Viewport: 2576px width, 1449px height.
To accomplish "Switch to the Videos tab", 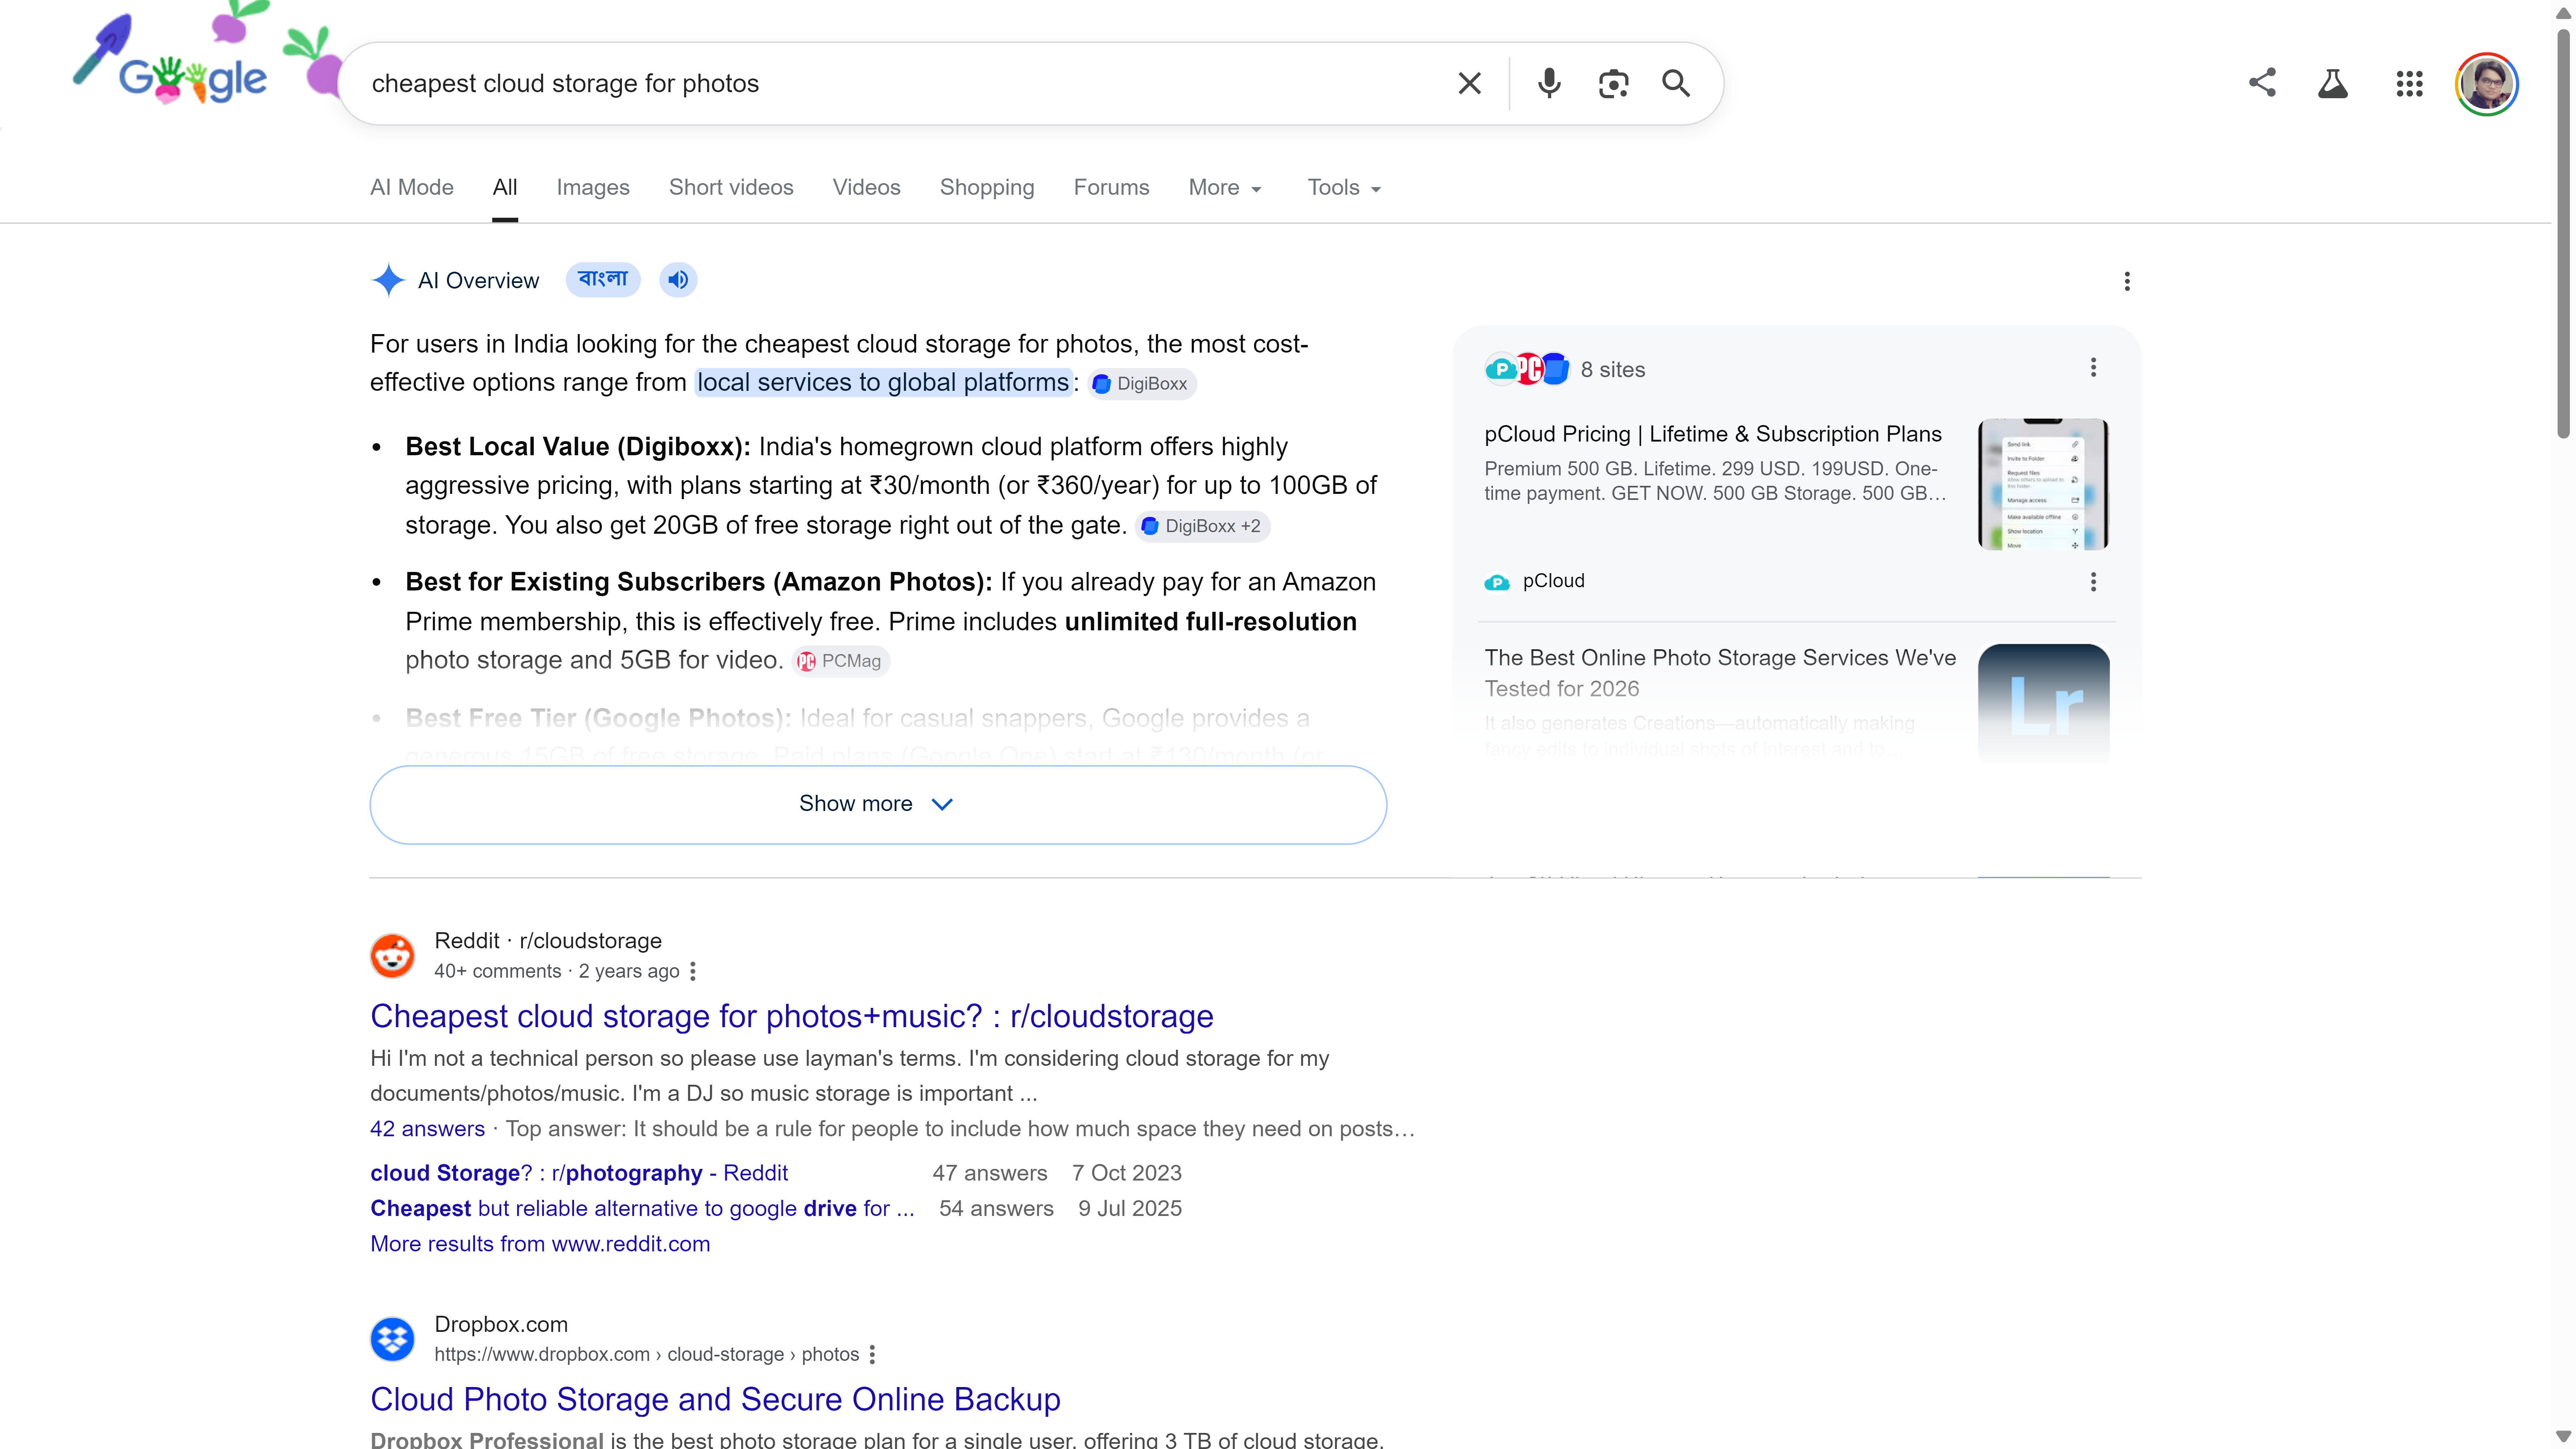I will [x=866, y=188].
